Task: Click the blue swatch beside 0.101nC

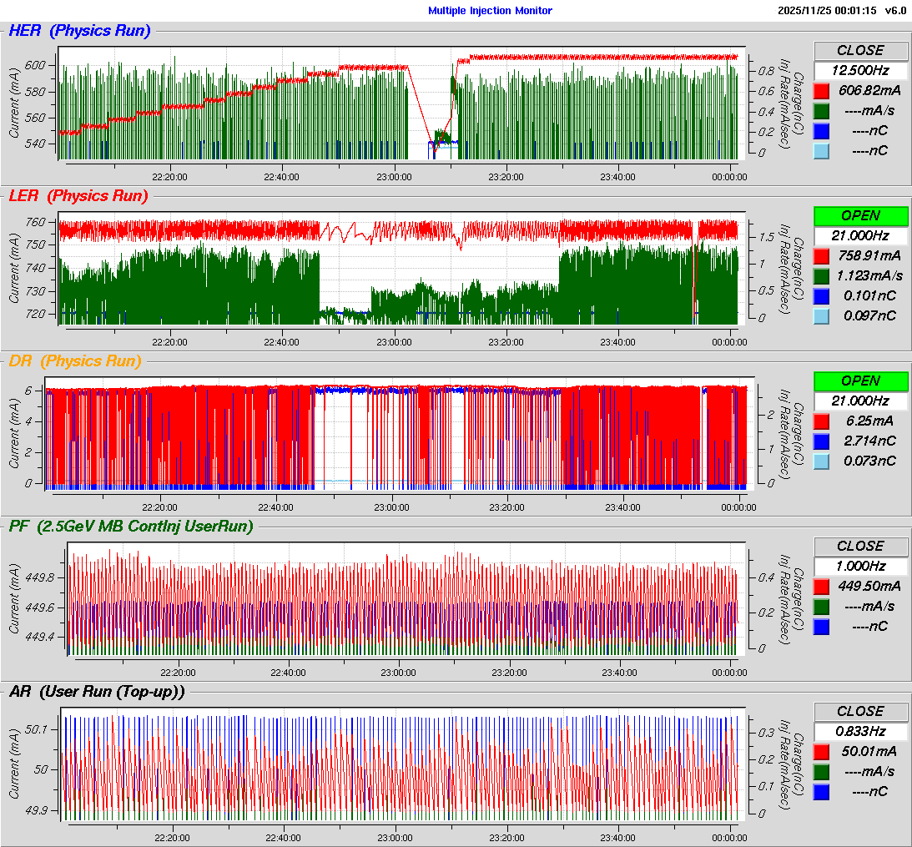Action: tap(822, 295)
